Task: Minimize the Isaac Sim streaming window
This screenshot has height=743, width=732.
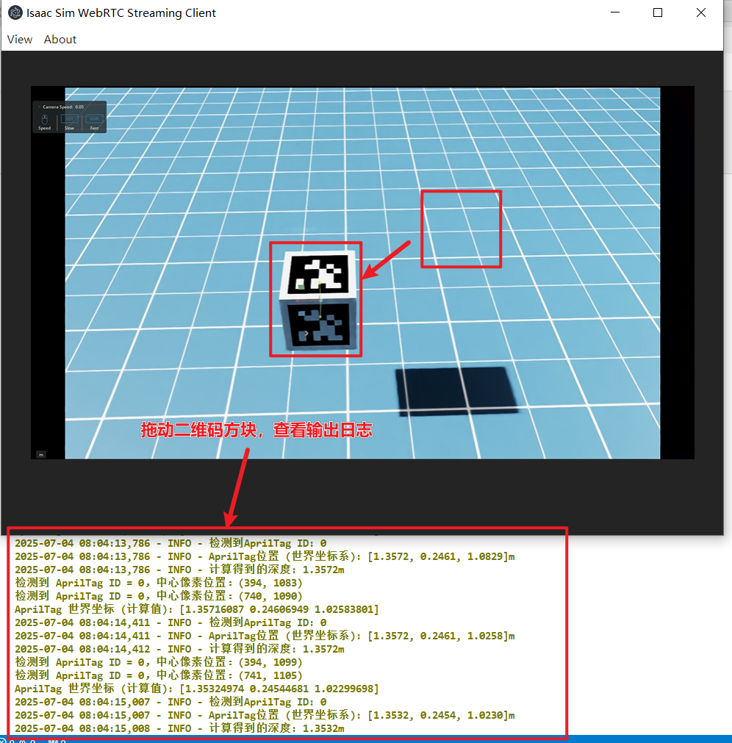Action: click(615, 12)
